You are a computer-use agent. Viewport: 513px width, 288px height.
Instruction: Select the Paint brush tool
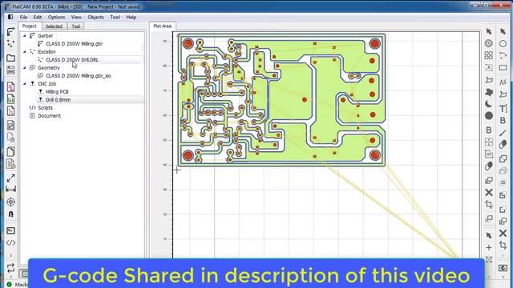tap(503, 133)
